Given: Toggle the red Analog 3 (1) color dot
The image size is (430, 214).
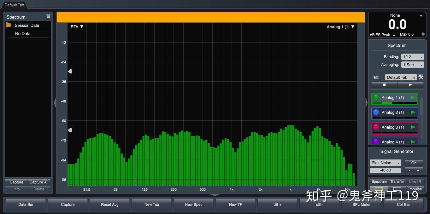Looking at the screenshot, I should click(376, 127).
